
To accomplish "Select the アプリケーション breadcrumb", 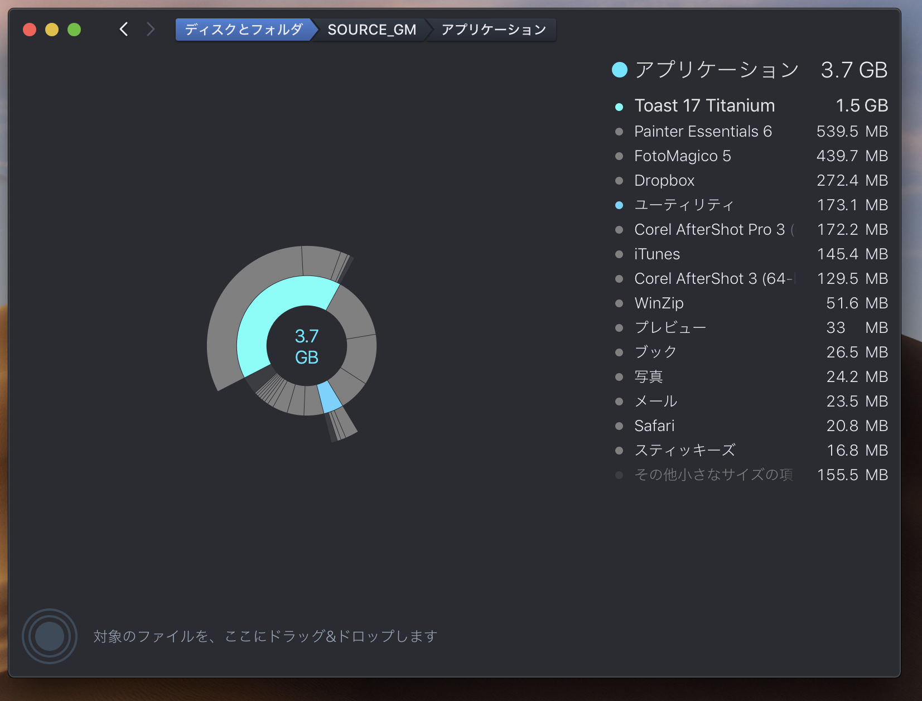I will (494, 30).
